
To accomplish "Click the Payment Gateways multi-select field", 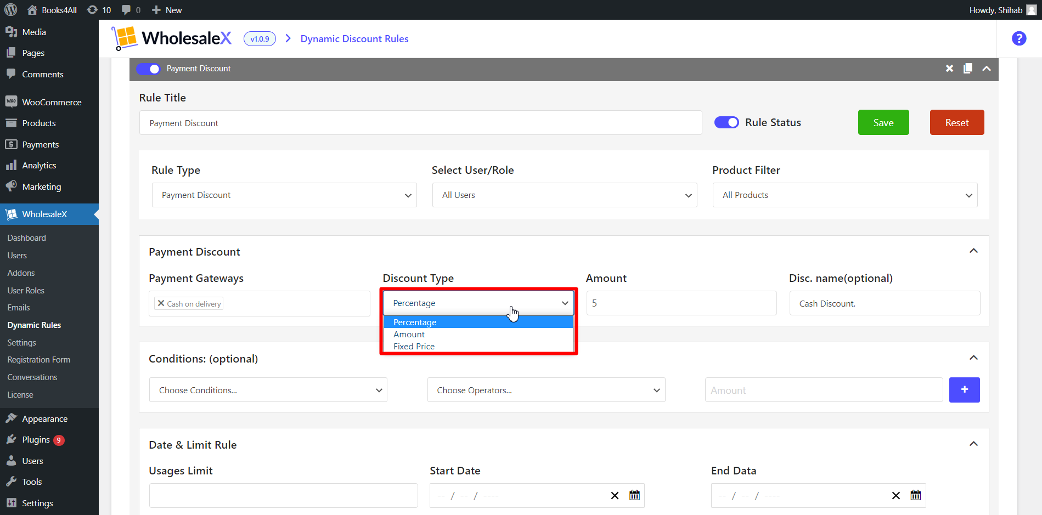I will pos(260,303).
